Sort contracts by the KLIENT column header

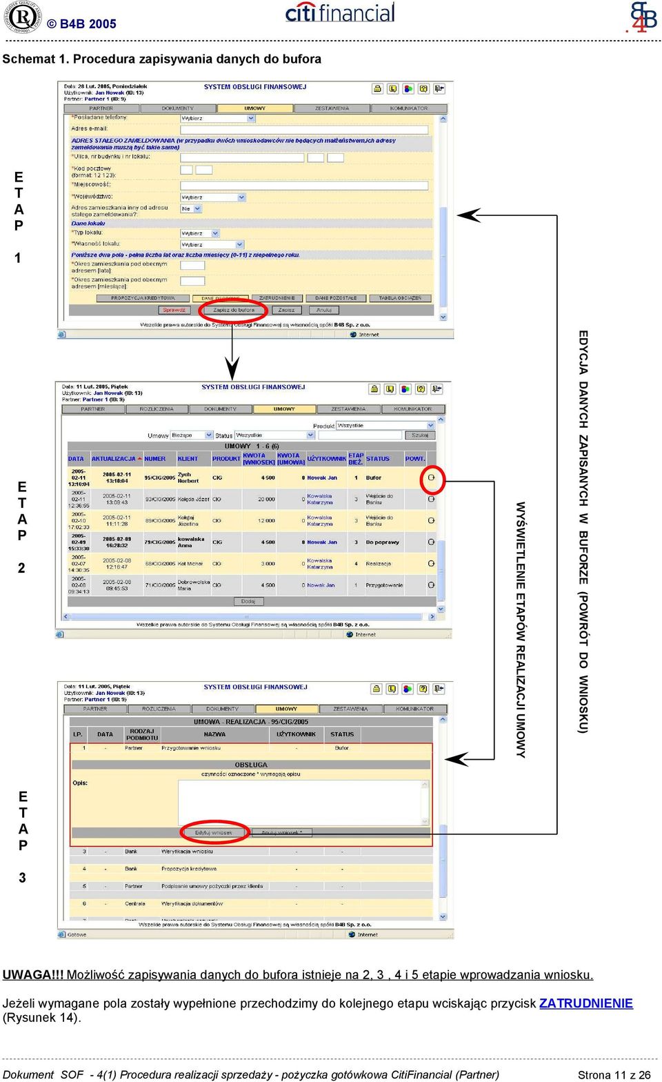click(188, 459)
